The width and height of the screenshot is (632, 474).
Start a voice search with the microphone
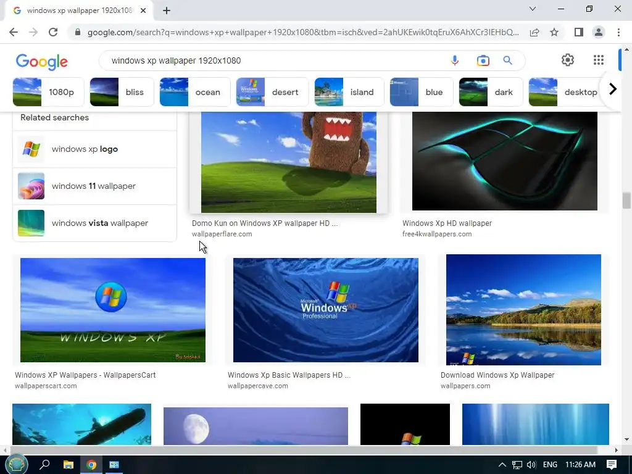click(x=455, y=60)
